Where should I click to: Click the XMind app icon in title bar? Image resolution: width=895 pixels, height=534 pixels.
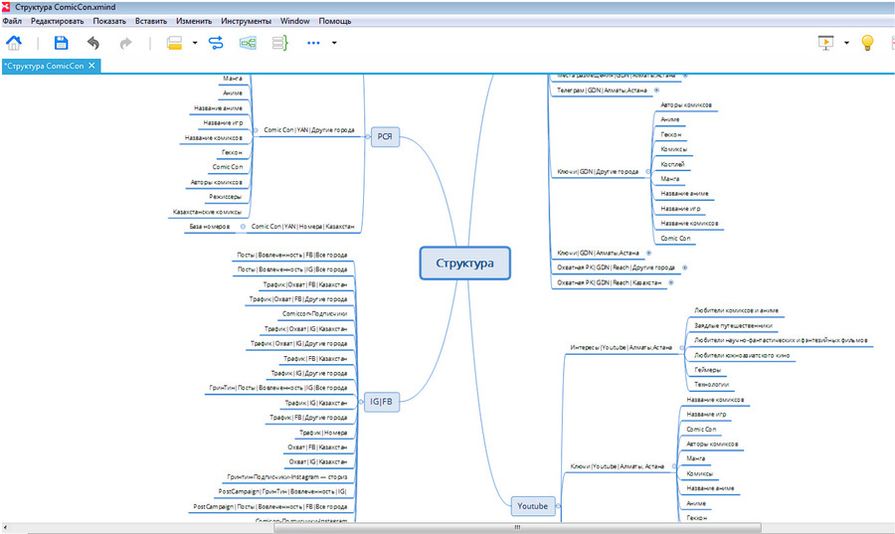(x=6, y=7)
